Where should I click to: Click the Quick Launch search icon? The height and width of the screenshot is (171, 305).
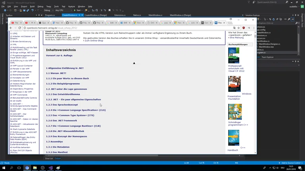(287, 2)
